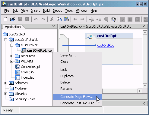Collapse the custOrdRptWeb project node

point(5,40)
